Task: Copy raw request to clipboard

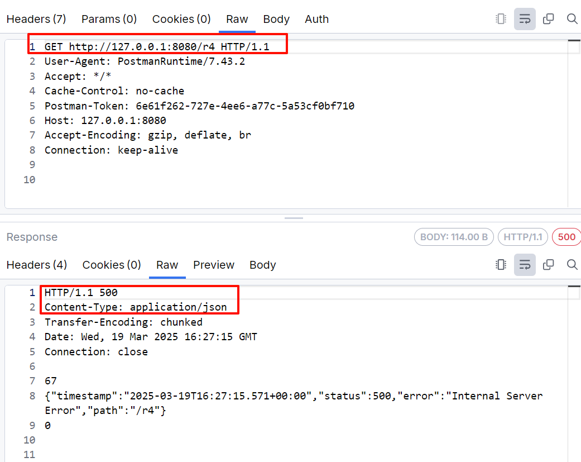Action: point(549,19)
